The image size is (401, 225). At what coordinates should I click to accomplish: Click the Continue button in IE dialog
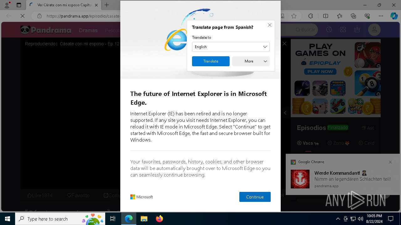click(x=255, y=197)
